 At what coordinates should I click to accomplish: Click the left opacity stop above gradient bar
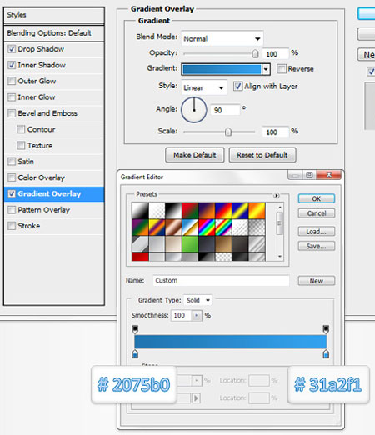(135, 329)
